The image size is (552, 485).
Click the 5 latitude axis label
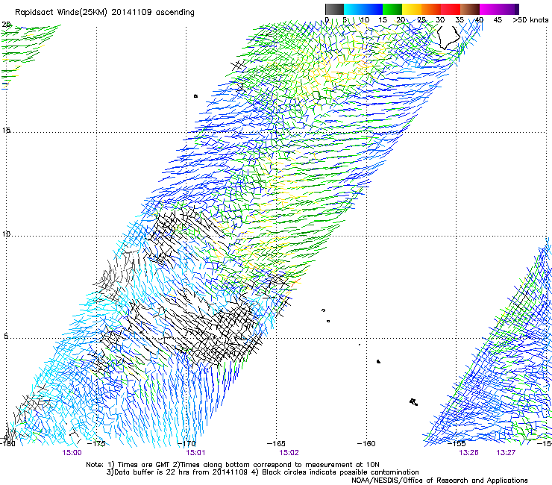[x=6, y=337]
